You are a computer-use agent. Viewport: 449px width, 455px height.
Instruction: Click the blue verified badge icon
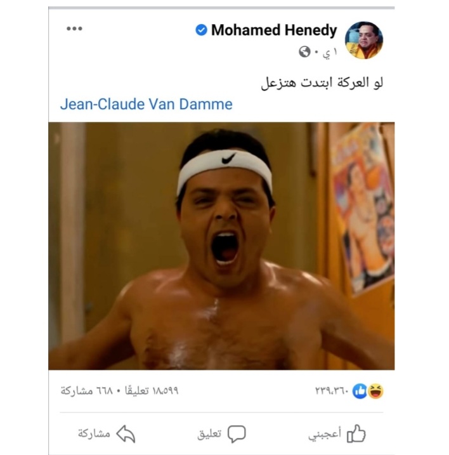coord(201,30)
